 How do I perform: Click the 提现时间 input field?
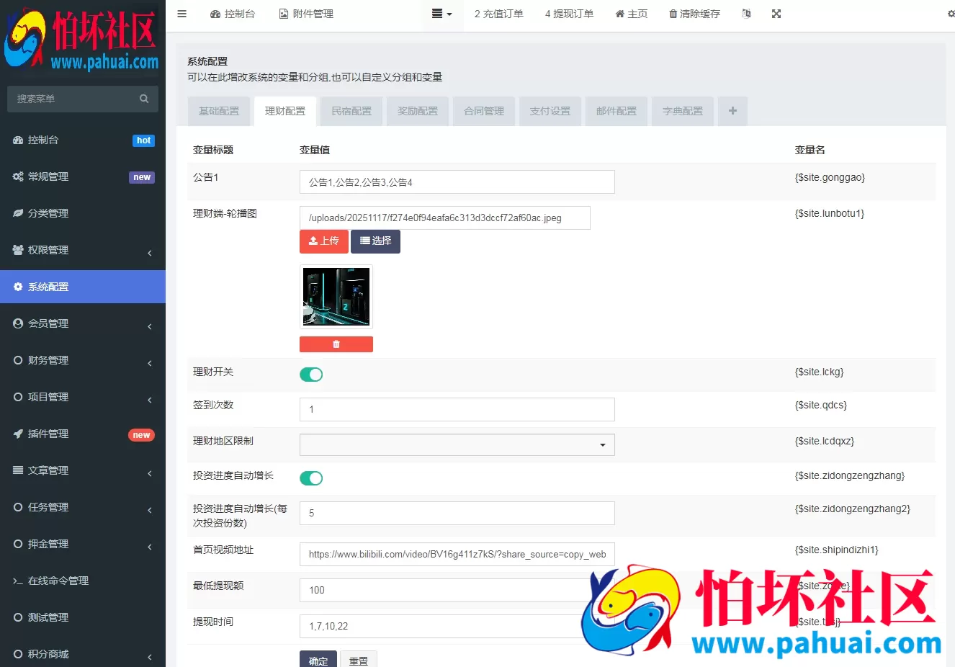pos(457,626)
